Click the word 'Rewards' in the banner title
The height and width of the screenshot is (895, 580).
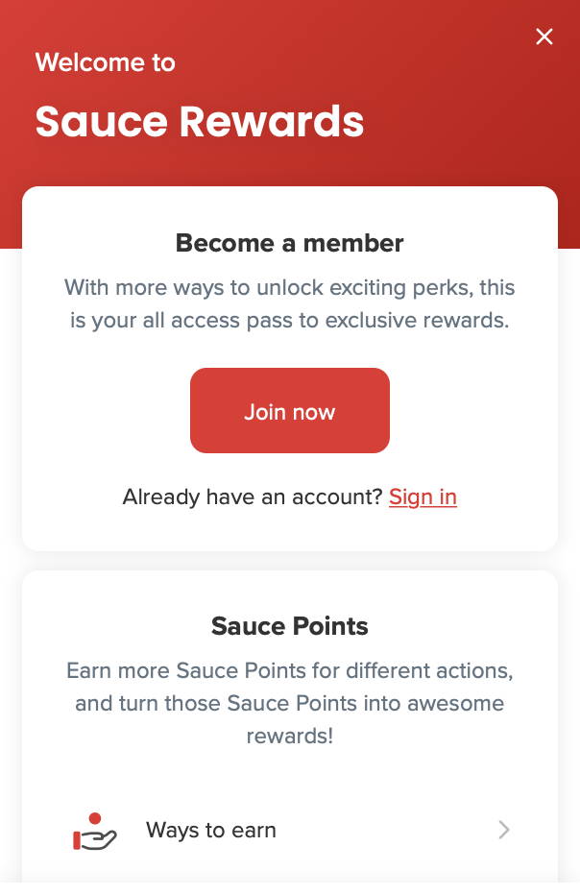tap(272, 122)
